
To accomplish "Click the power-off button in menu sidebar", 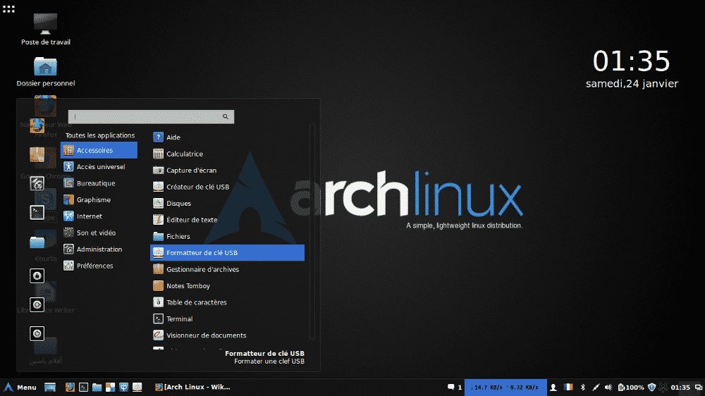I will pos(37,333).
